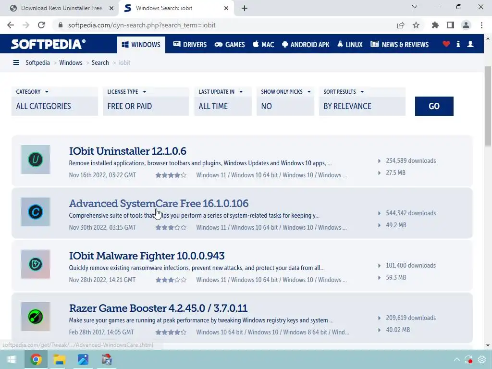Expand the Sort Results dropdown

[362, 101]
